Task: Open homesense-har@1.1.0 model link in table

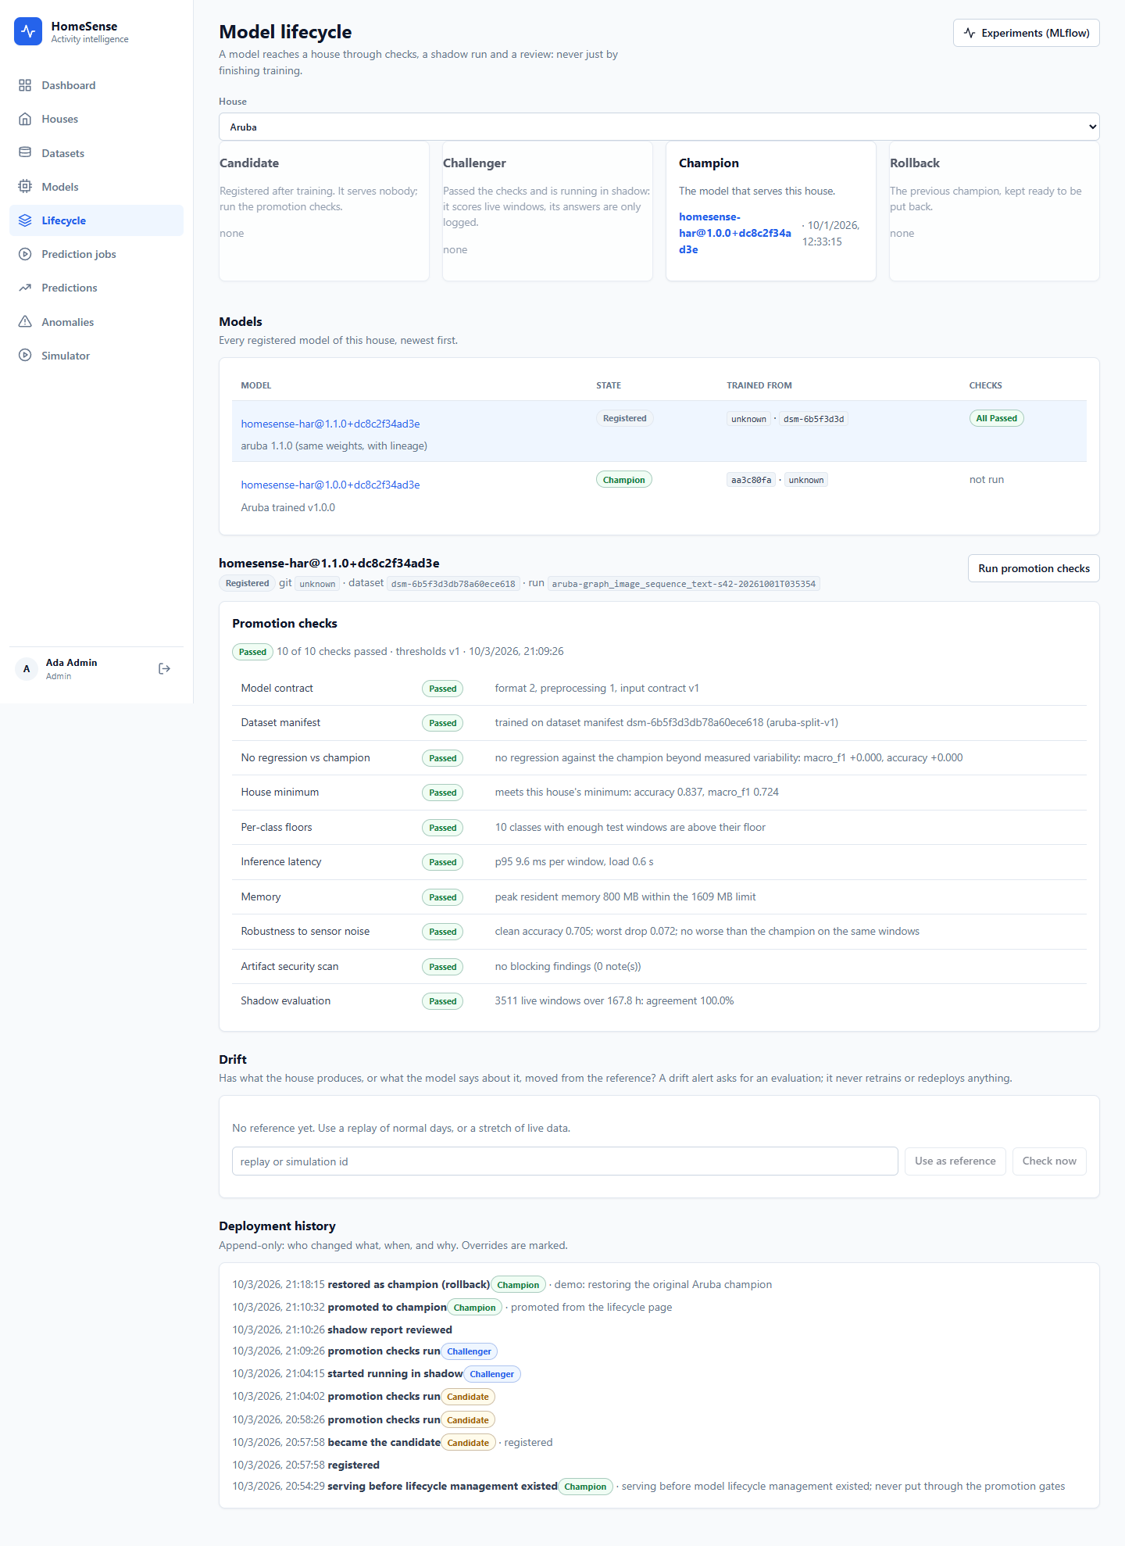Action: pyautogui.click(x=330, y=424)
